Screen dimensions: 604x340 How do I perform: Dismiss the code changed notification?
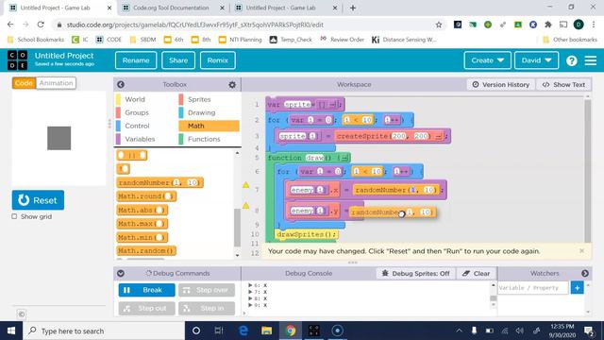(x=581, y=251)
